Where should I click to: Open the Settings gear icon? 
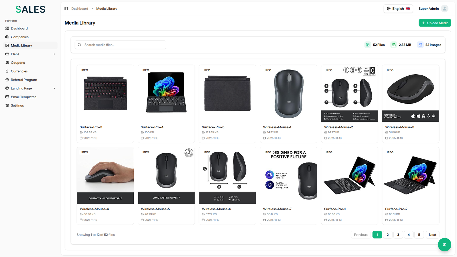click(x=7, y=105)
